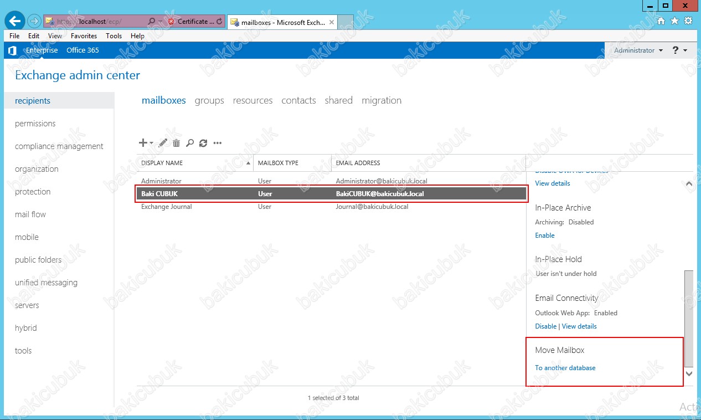Open the Favorites menu

coord(84,35)
